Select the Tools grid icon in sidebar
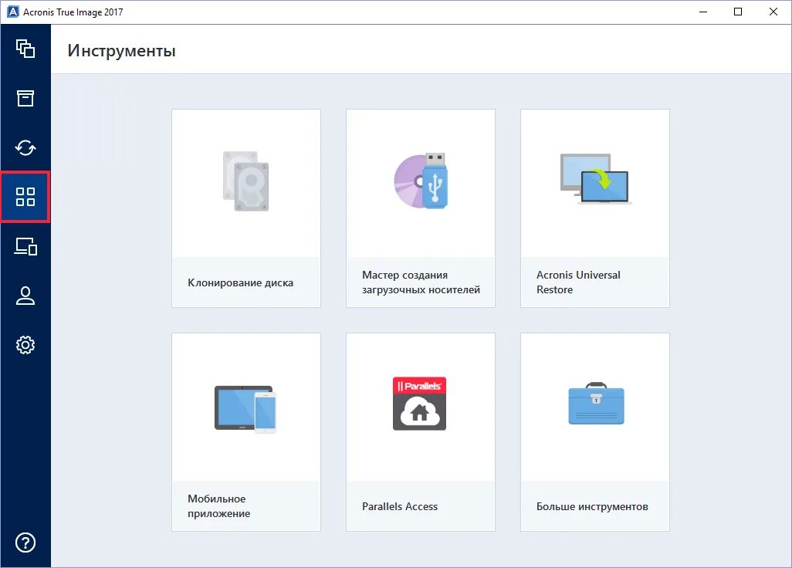Viewport: 792px width, 568px height. click(x=25, y=196)
